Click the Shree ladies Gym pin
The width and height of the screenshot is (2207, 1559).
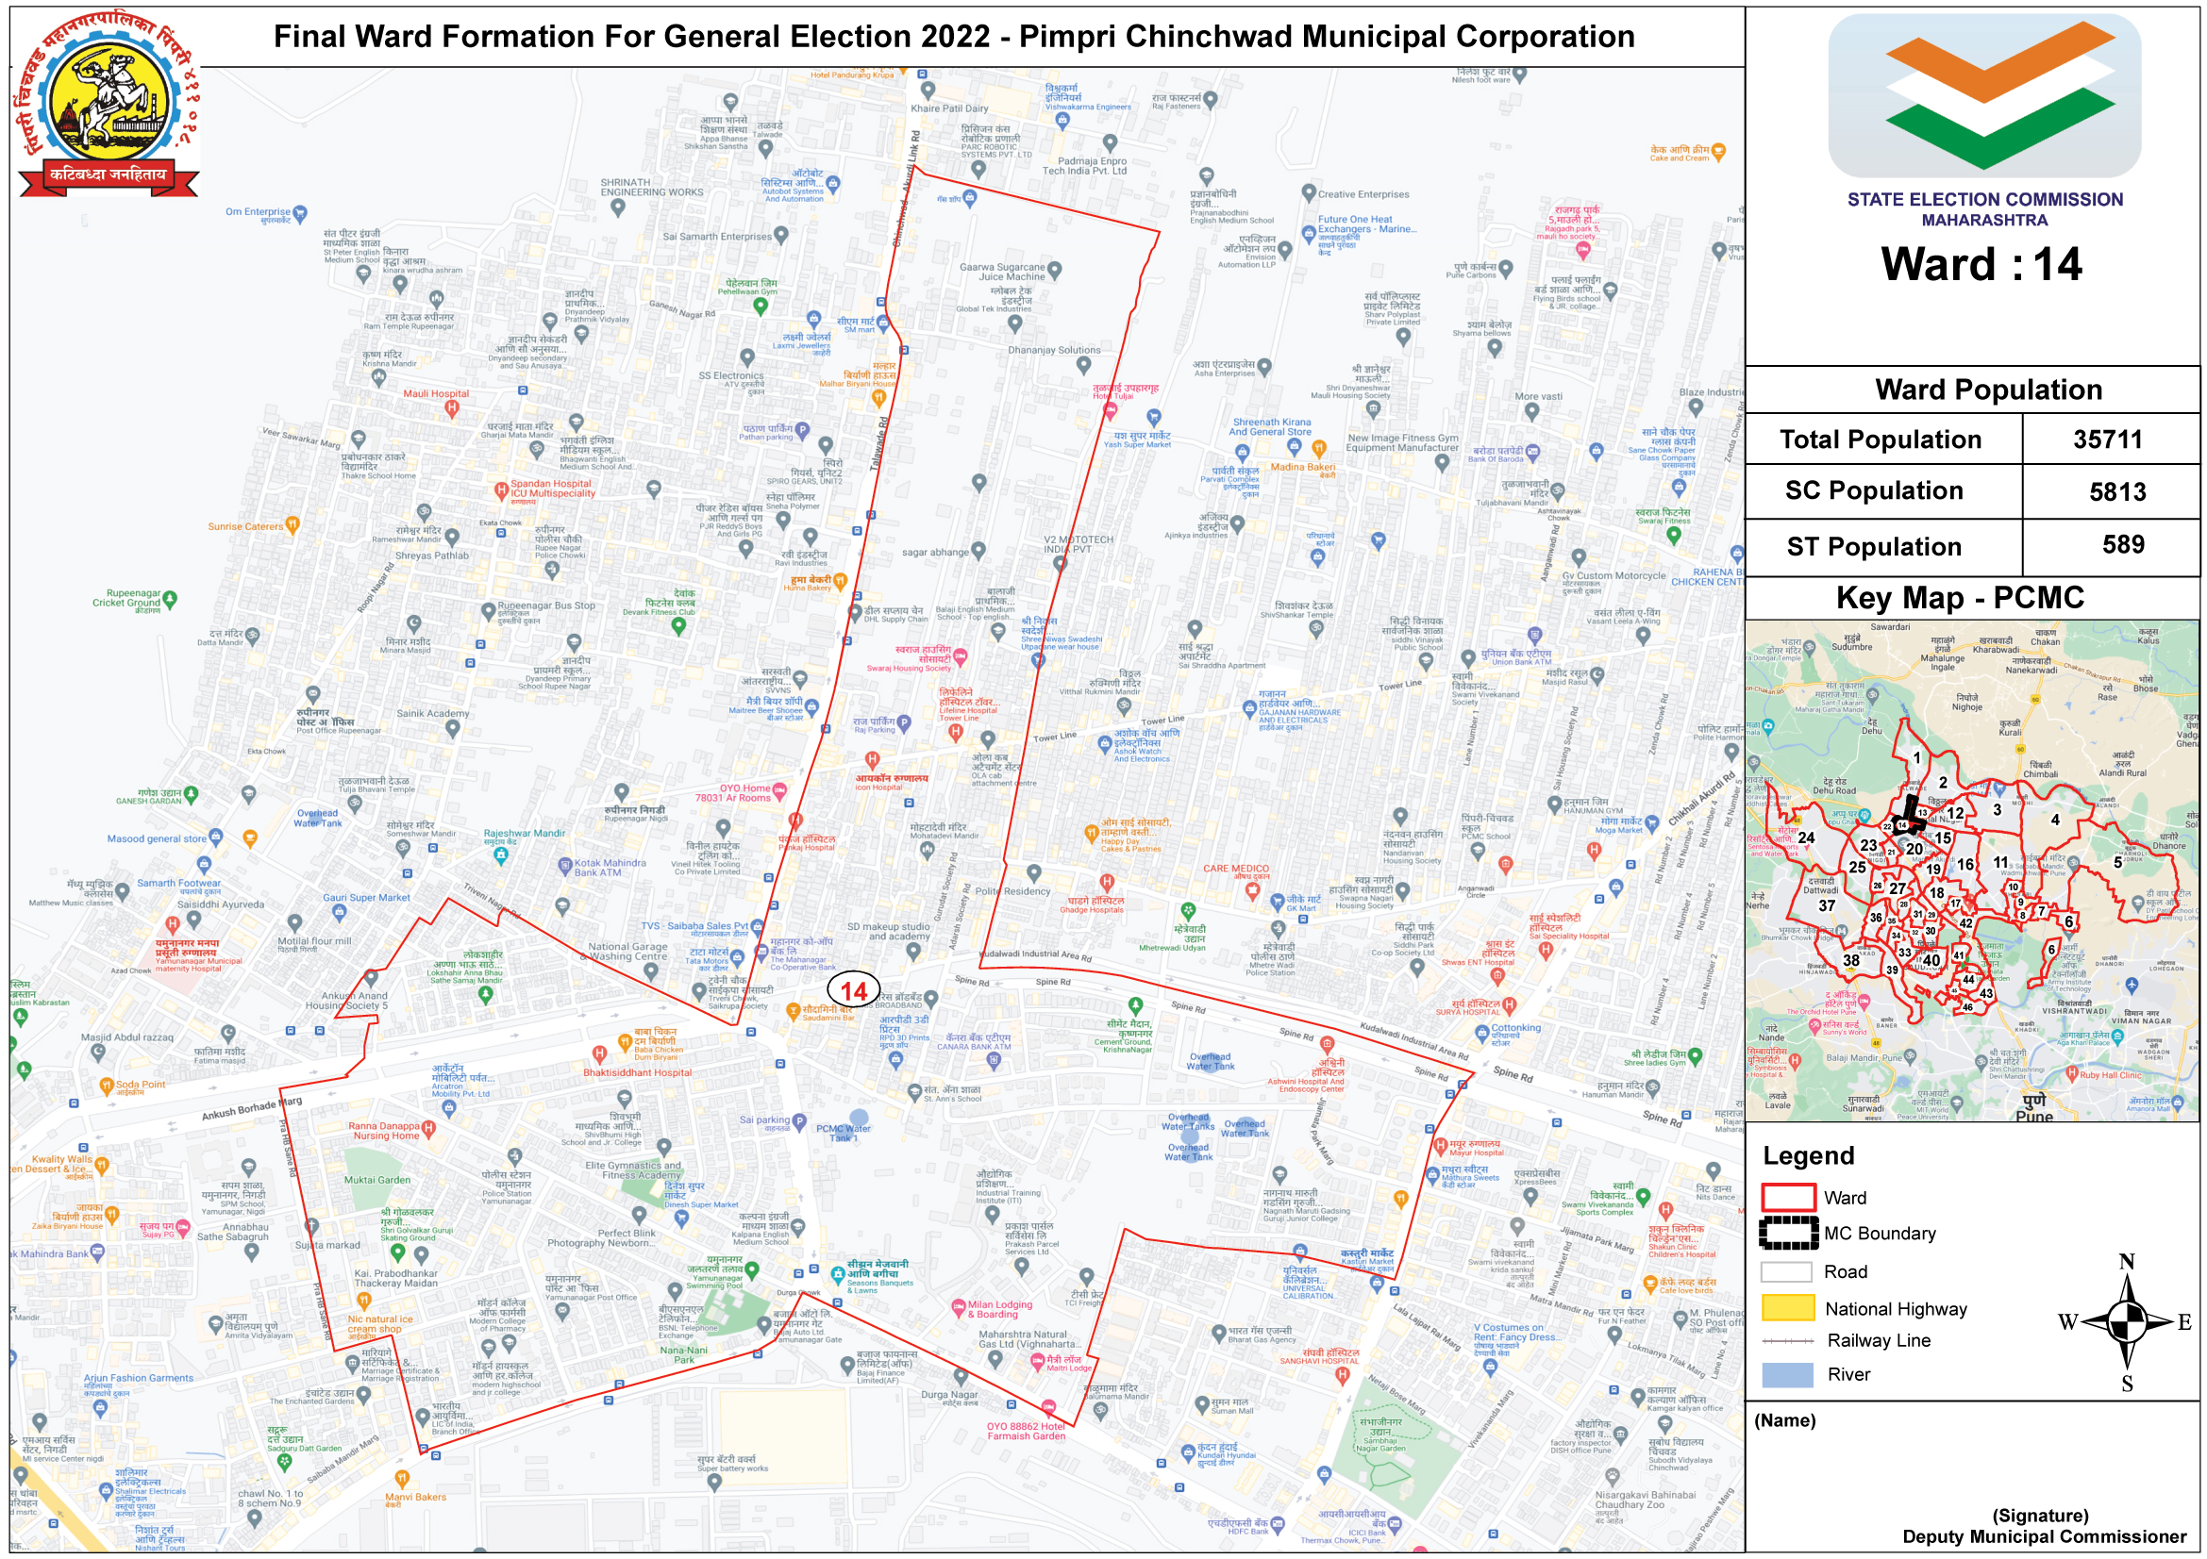(1695, 1056)
